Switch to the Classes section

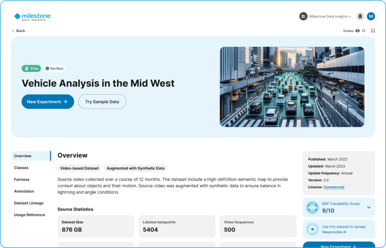click(21, 168)
